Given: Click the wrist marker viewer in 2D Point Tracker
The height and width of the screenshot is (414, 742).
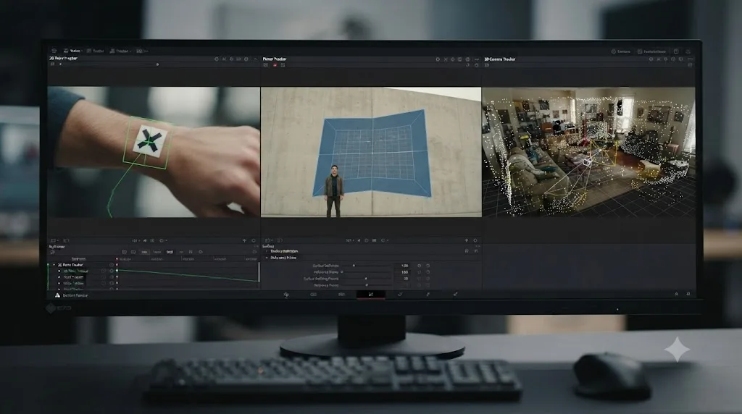Looking at the screenshot, I should 154,152.
